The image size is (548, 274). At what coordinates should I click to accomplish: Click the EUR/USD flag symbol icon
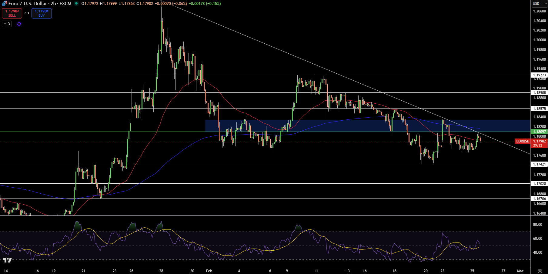tap(4, 4)
